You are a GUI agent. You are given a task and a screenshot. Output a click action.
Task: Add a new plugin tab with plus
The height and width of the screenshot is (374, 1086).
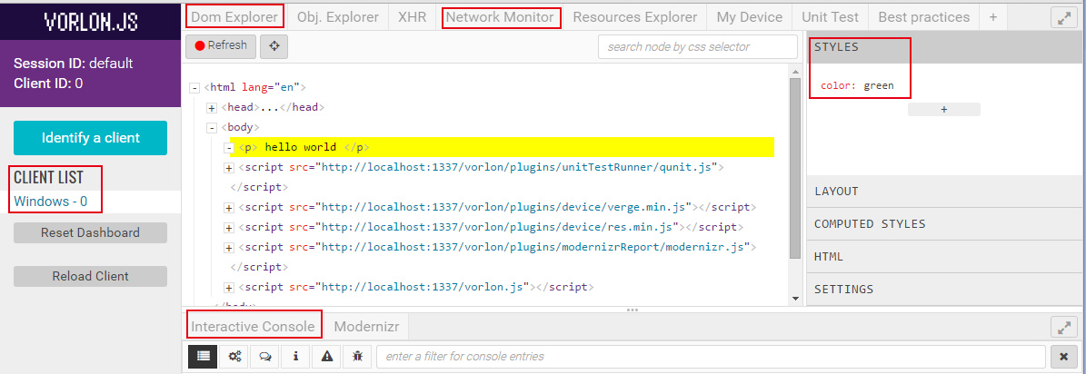[x=993, y=17]
